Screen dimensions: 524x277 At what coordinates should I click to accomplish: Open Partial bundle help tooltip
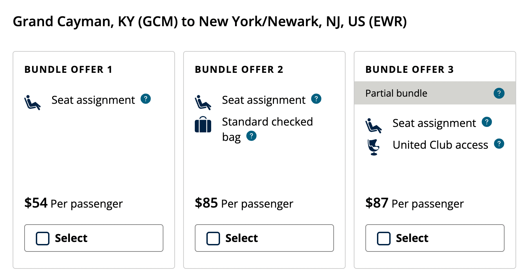[x=499, y=93]
